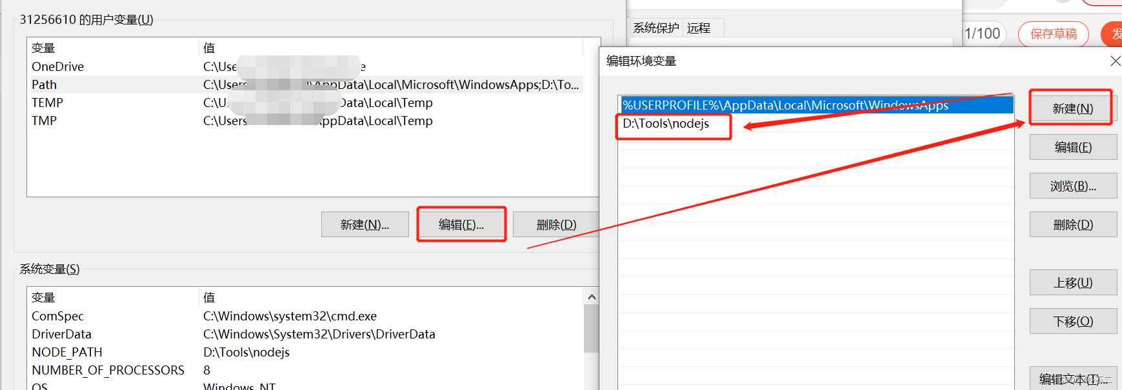This screenshot has height=390, width=1122.
Task: Close the 编辑环境变量 dialog
Action: [x=1115, y=61]
